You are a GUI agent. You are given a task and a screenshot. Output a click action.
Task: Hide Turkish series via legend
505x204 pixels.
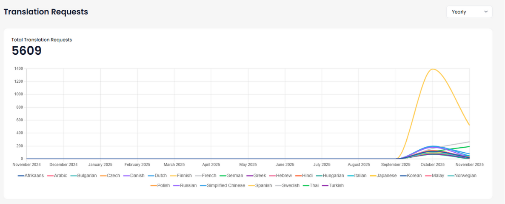[x=332, y=185]
